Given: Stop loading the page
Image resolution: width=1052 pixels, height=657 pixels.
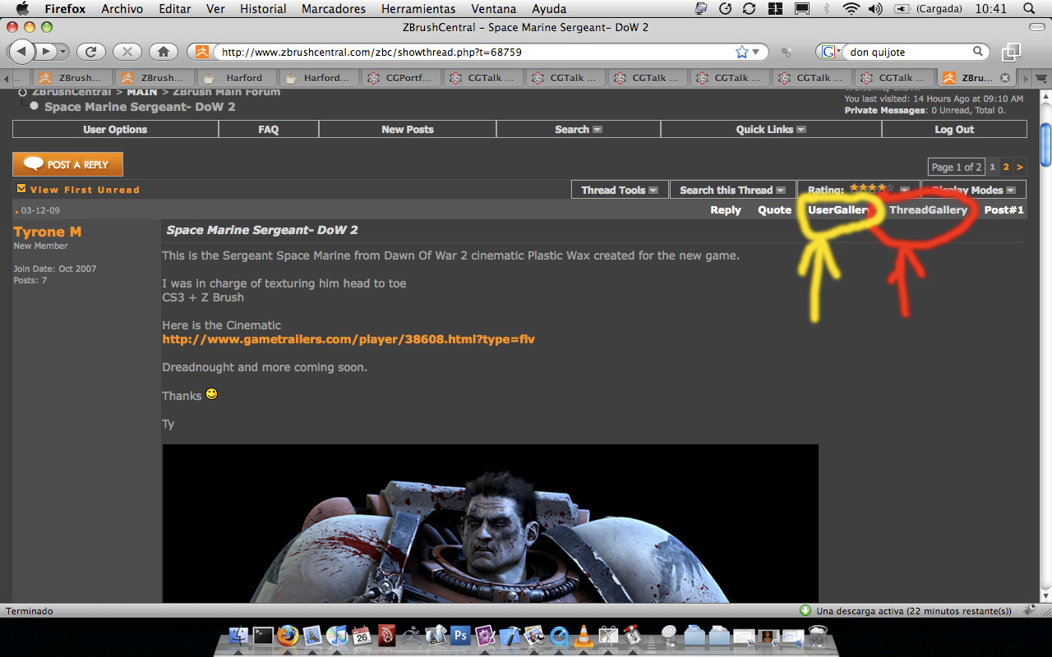Looking at the screenshot, I should click(x=127, y=52).
